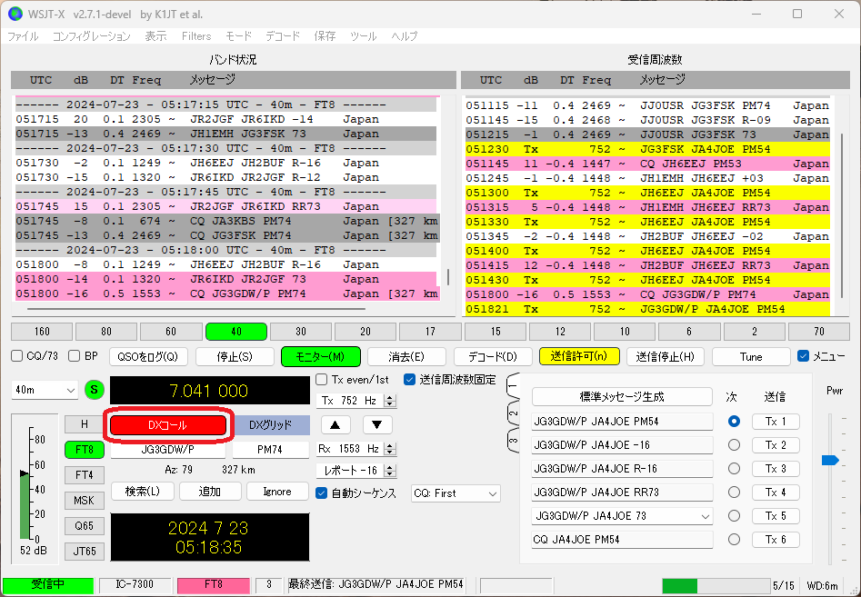The width and height of the screenshot is (861, 597).
Task: Toggle the BP checkbox
Action: (75, 356)
